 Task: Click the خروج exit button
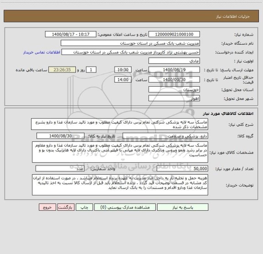click(47, 207)
